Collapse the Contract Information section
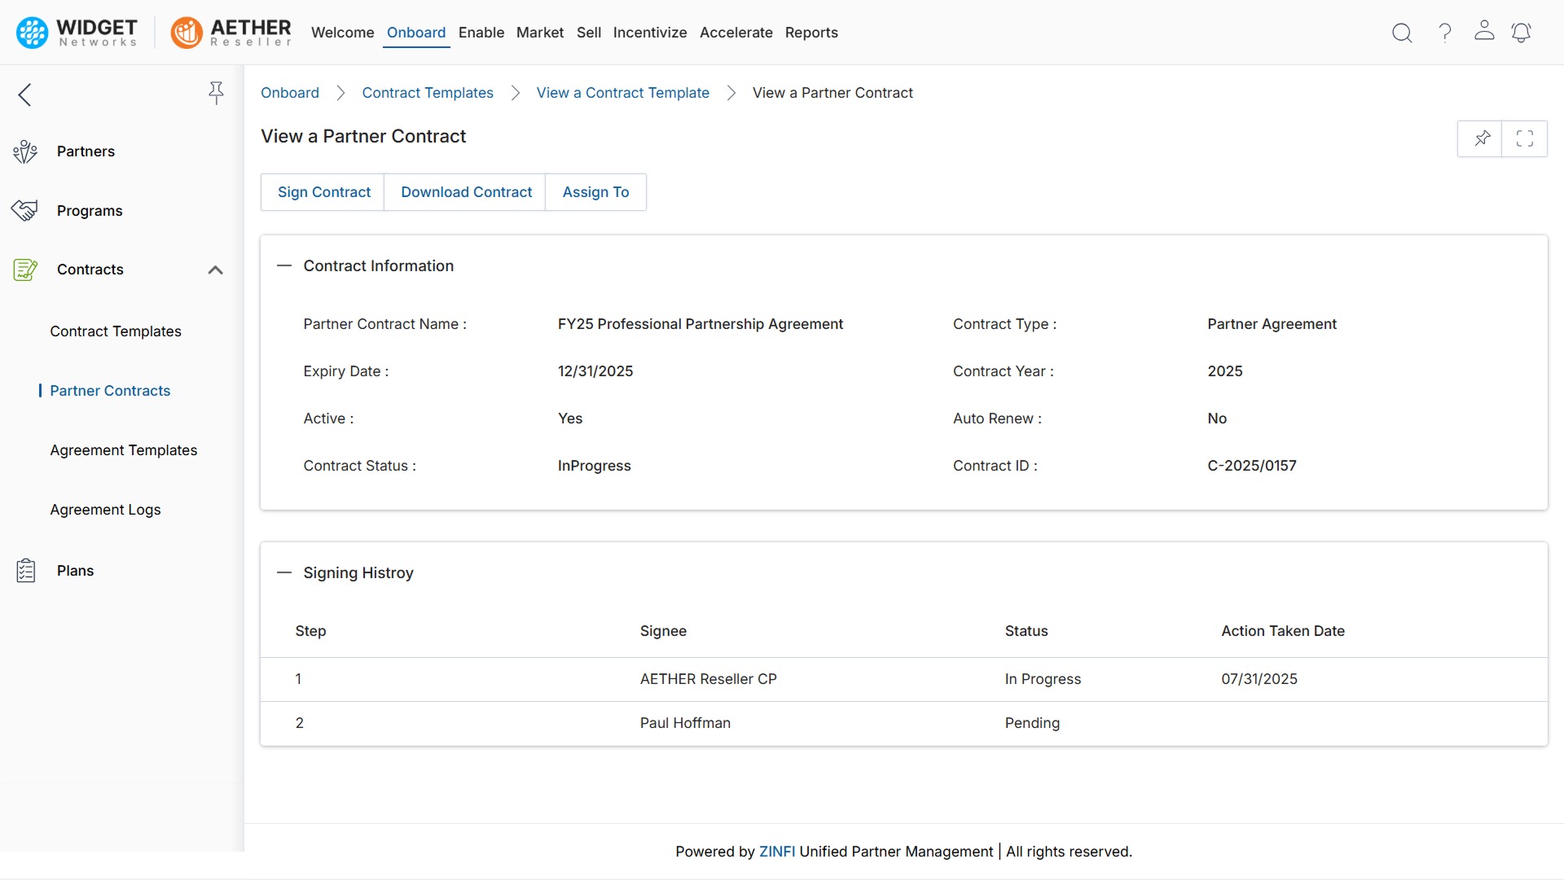This screenshot has height=881, width=1564. [284, 265]
